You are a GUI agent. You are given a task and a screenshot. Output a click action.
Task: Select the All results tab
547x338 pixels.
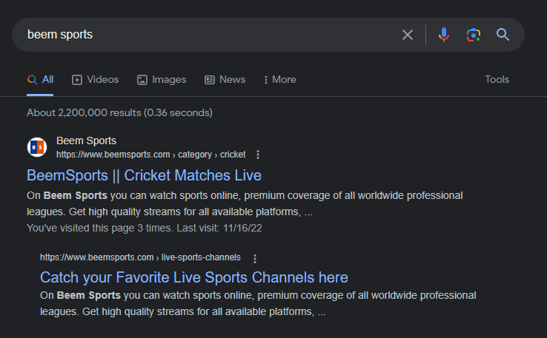tap(40, 80)
